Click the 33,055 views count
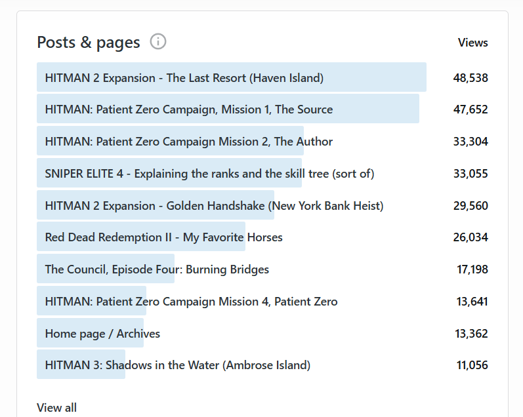The height and width of the screenshot is (417, 523). tap(471, 174)
